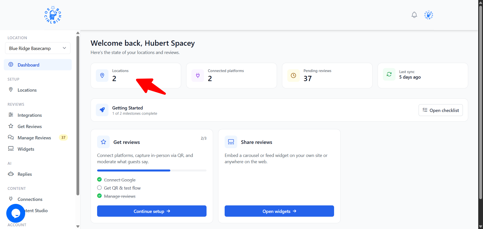Click the Share reviews heading
This screenshot has height=229, width=483.
pos(256,142)
